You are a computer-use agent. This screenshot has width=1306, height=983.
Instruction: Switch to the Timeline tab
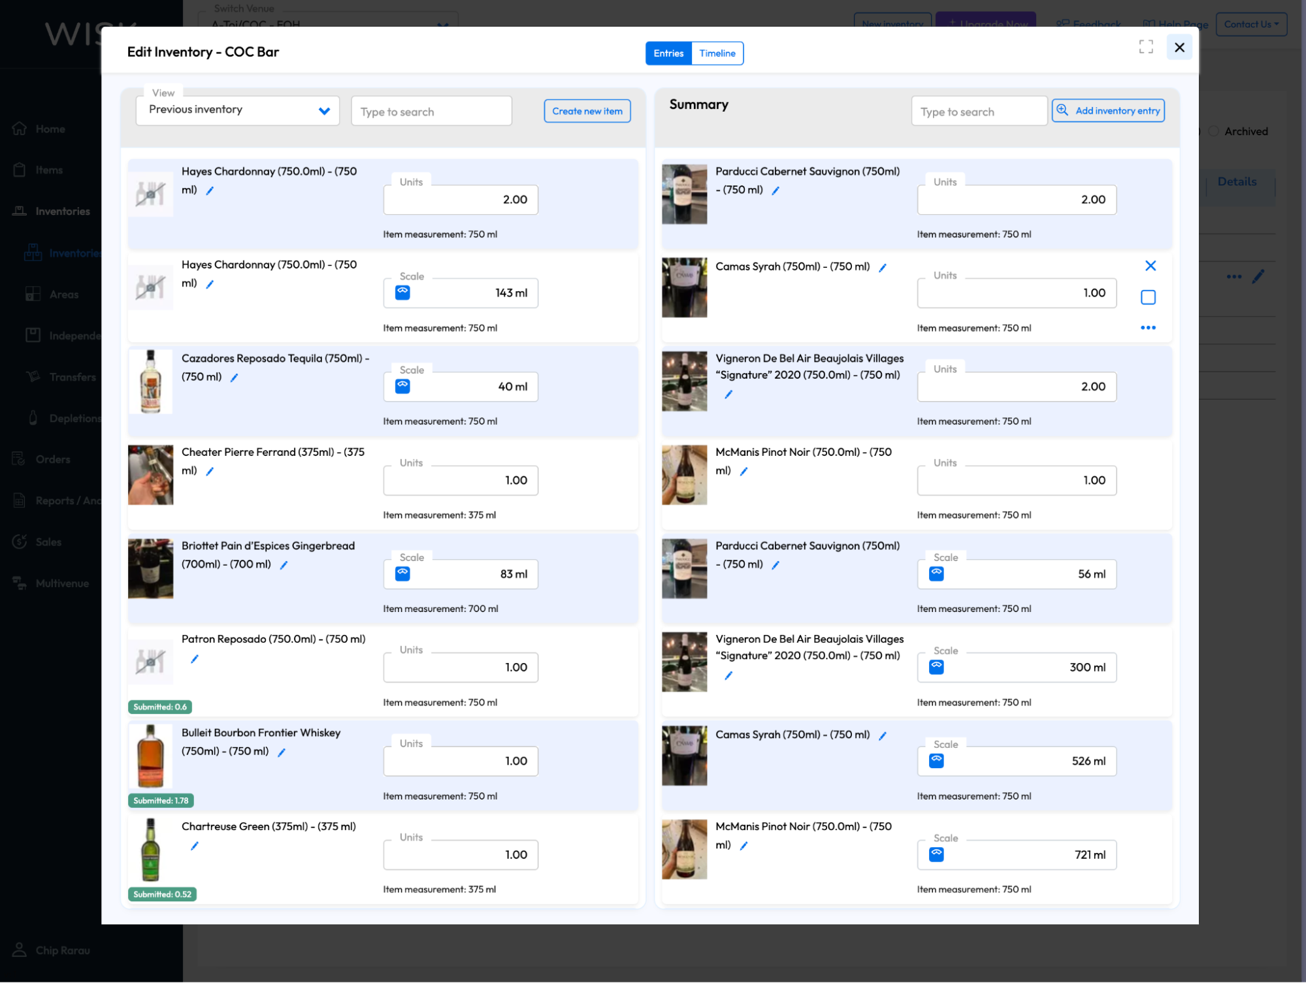click(717, 54)
